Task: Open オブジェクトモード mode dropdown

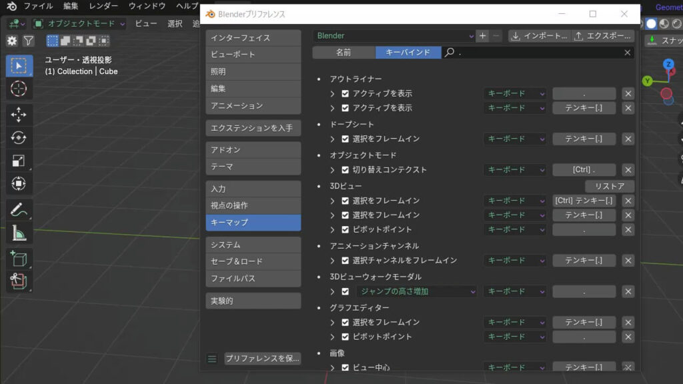Action: (x=80, y=23)
